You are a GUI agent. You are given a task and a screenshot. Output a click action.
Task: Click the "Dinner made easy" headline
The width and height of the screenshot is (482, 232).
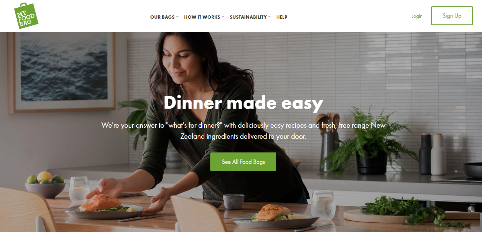point(243,103)
